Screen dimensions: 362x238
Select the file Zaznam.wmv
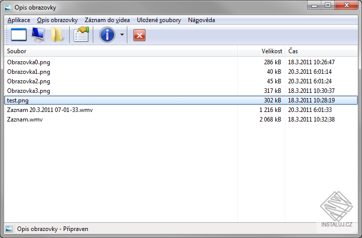[x=25, y=120]
